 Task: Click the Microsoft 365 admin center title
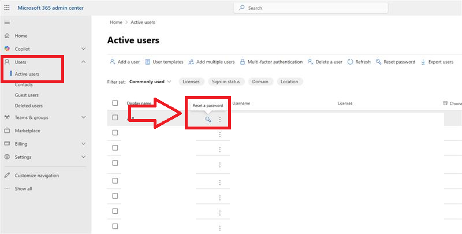pyautogui.click(x=51, y=8)
